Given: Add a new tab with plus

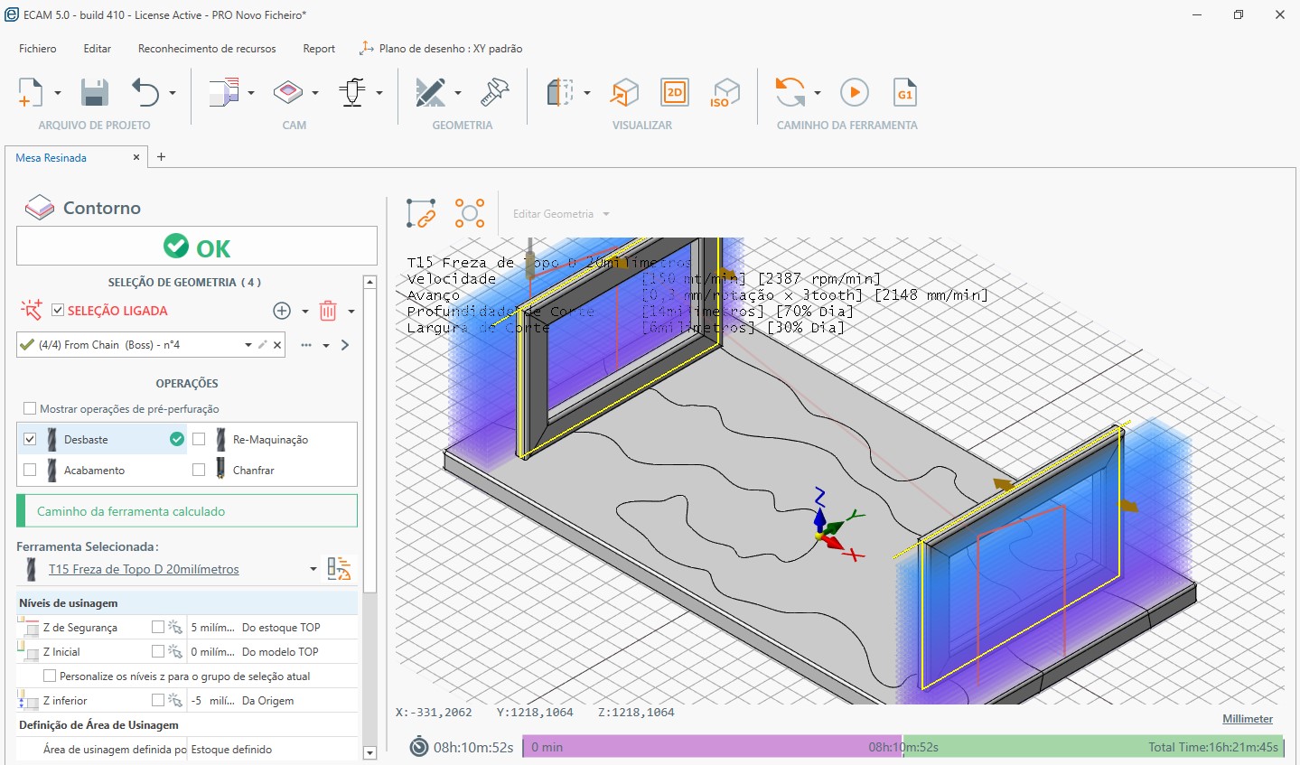Looking at the screenshot, I should [x=161, y=157].
